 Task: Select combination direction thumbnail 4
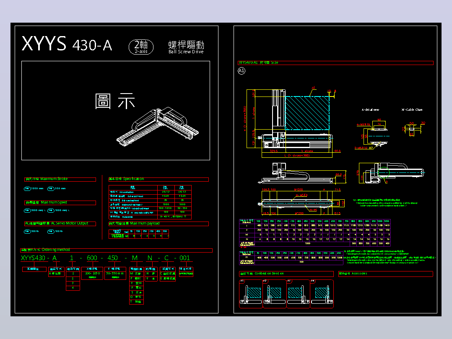pyautogui.click(x=322, y=294)
